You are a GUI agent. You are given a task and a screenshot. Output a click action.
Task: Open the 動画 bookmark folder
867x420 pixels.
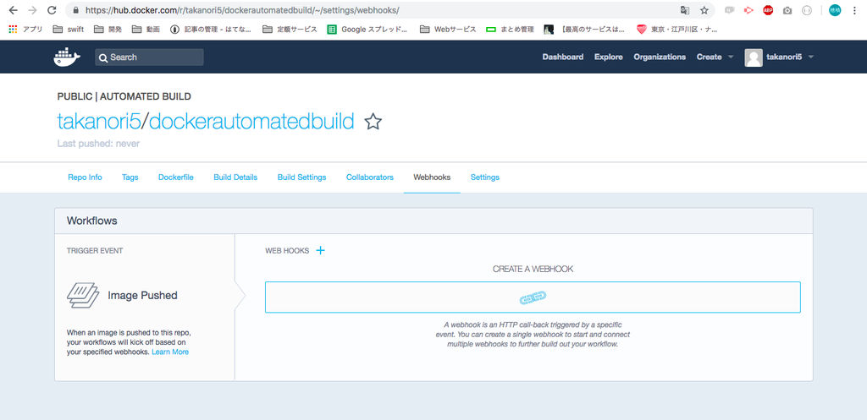tap(146, 30)
